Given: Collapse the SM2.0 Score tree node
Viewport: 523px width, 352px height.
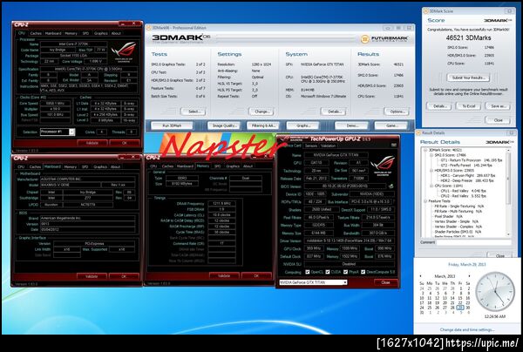Looking at the screenshot, I should 431,155.
